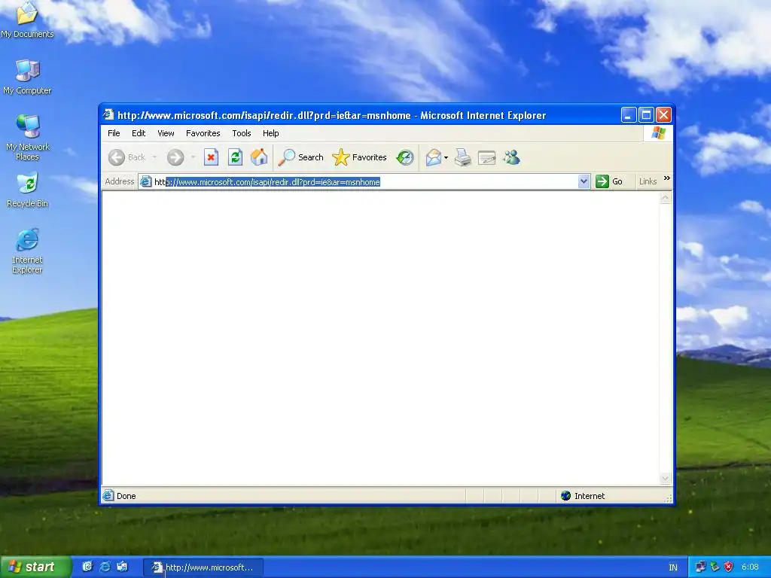This screenshot has height=578, width=771.
Task: Close the Internet Explorer window
Action: (x=664, y=115)
